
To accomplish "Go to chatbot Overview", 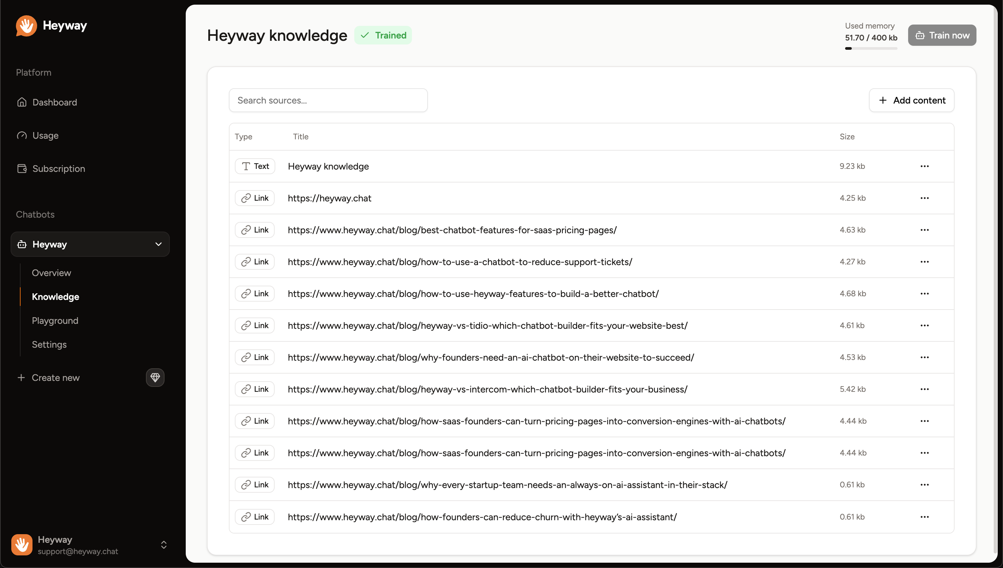I will [x=51, y=273].
